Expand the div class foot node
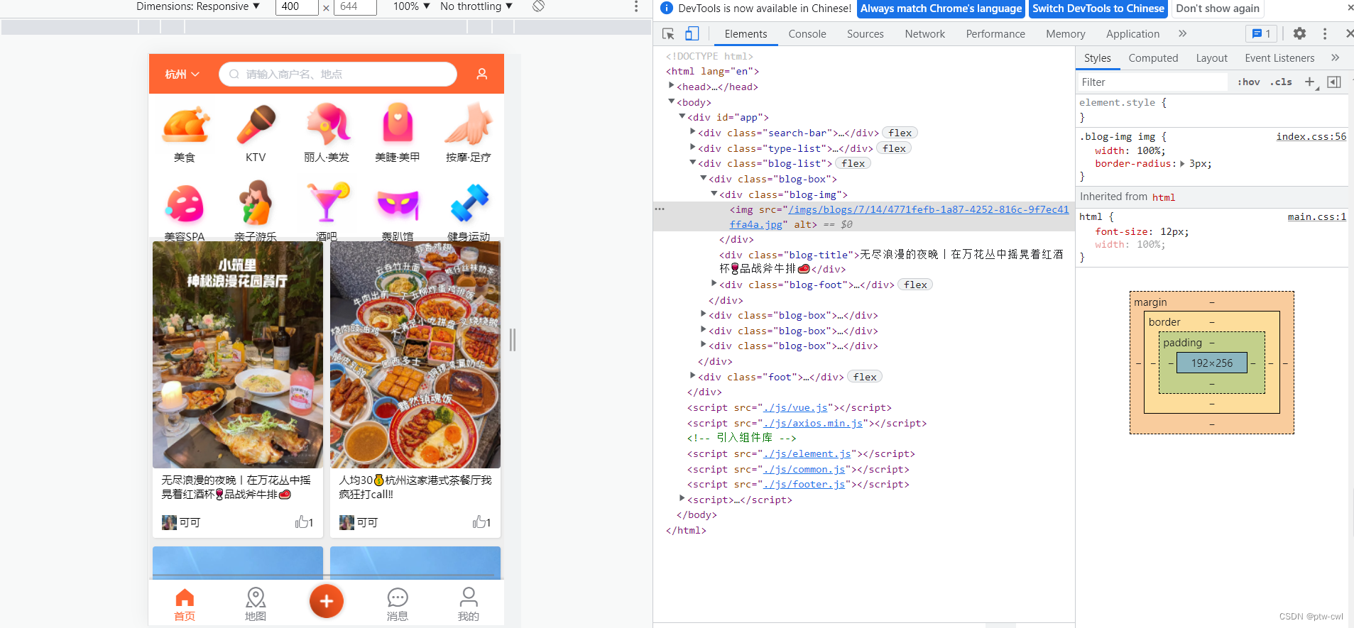The height and width of the screenshot is (628, 1354). [693, 376]
